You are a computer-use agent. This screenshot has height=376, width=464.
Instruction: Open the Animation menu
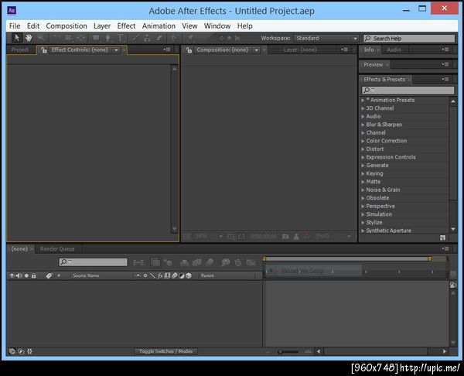pos(159,26)
